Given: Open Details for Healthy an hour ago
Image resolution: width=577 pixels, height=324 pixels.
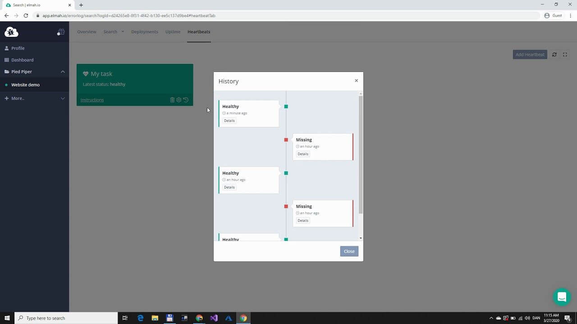Looking at the screenshot, I should pyautogui.click(x=229, y=187).
